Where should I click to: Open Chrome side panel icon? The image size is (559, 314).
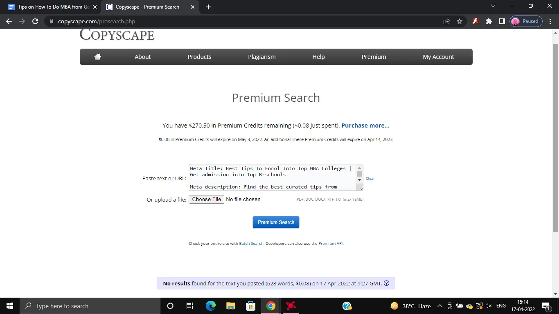[x=502, y=21]
